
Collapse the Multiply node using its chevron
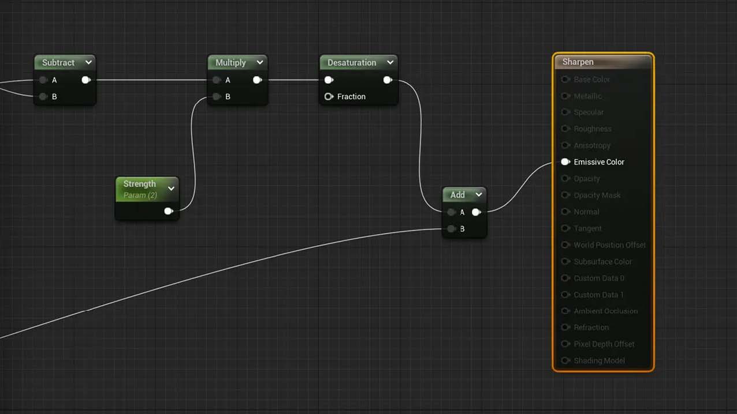pyautogui.click(x=260, y=62)
